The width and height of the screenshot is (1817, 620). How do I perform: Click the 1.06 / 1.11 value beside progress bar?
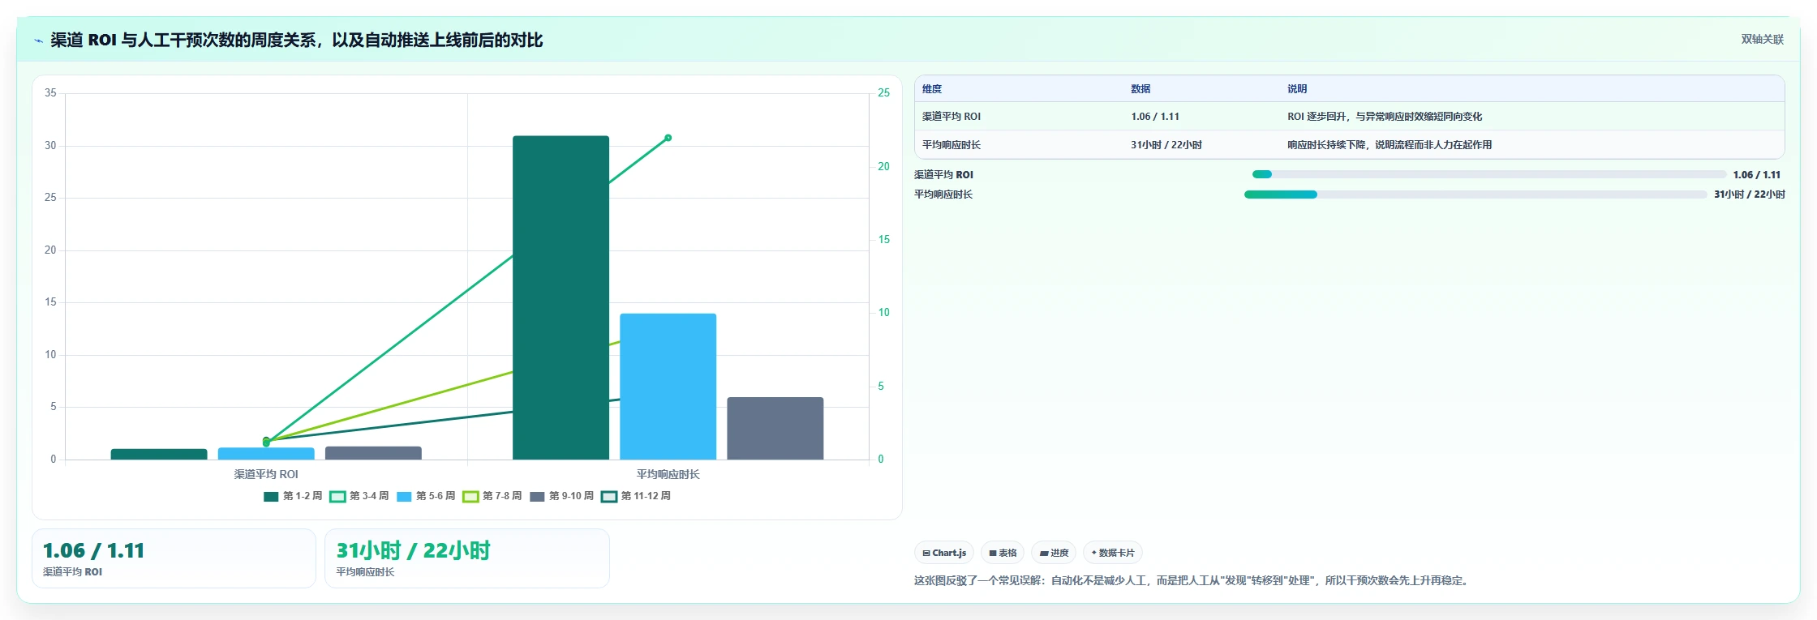tap(1757, 174)
